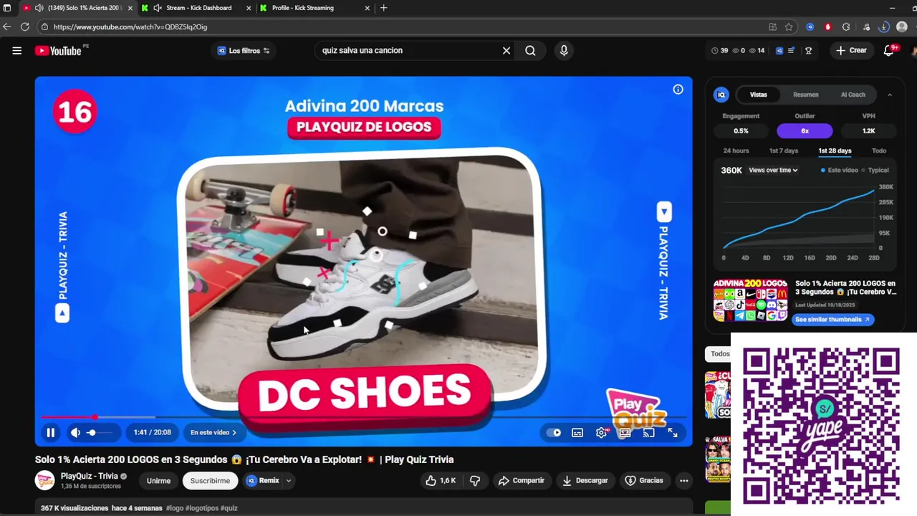917x516 pixels.
Task: Click the video info card icon
Action: click(678, 90)
